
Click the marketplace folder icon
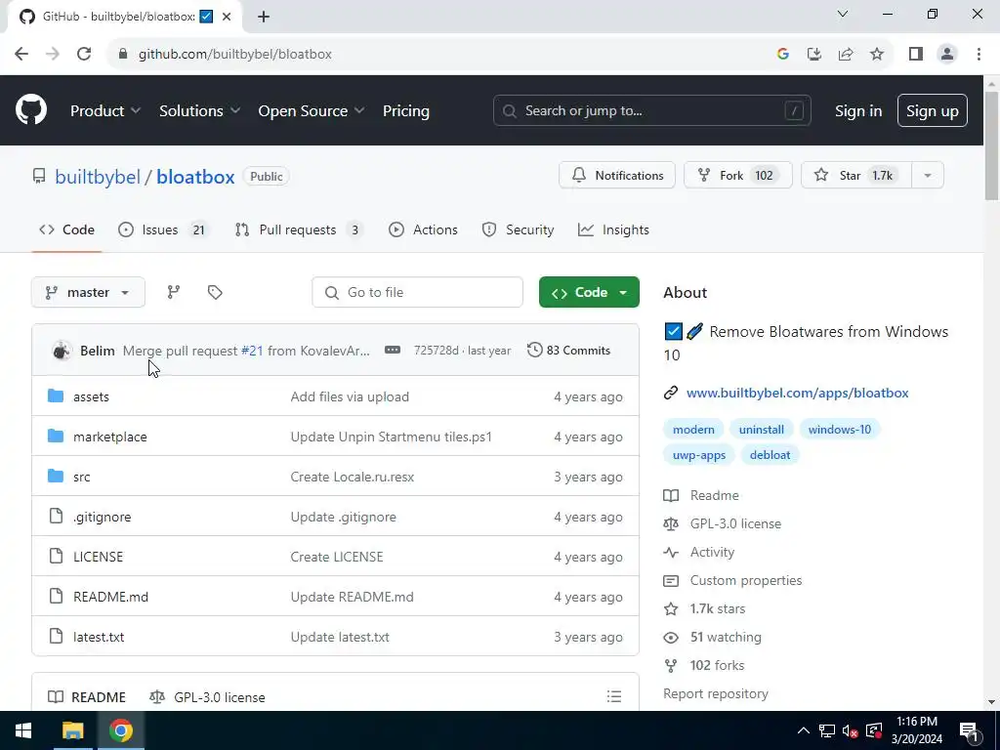click(x=56, y=437)
